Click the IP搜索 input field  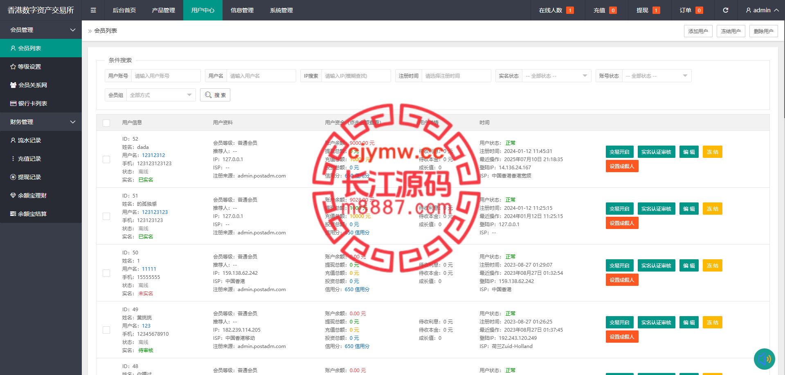point(356,76)
